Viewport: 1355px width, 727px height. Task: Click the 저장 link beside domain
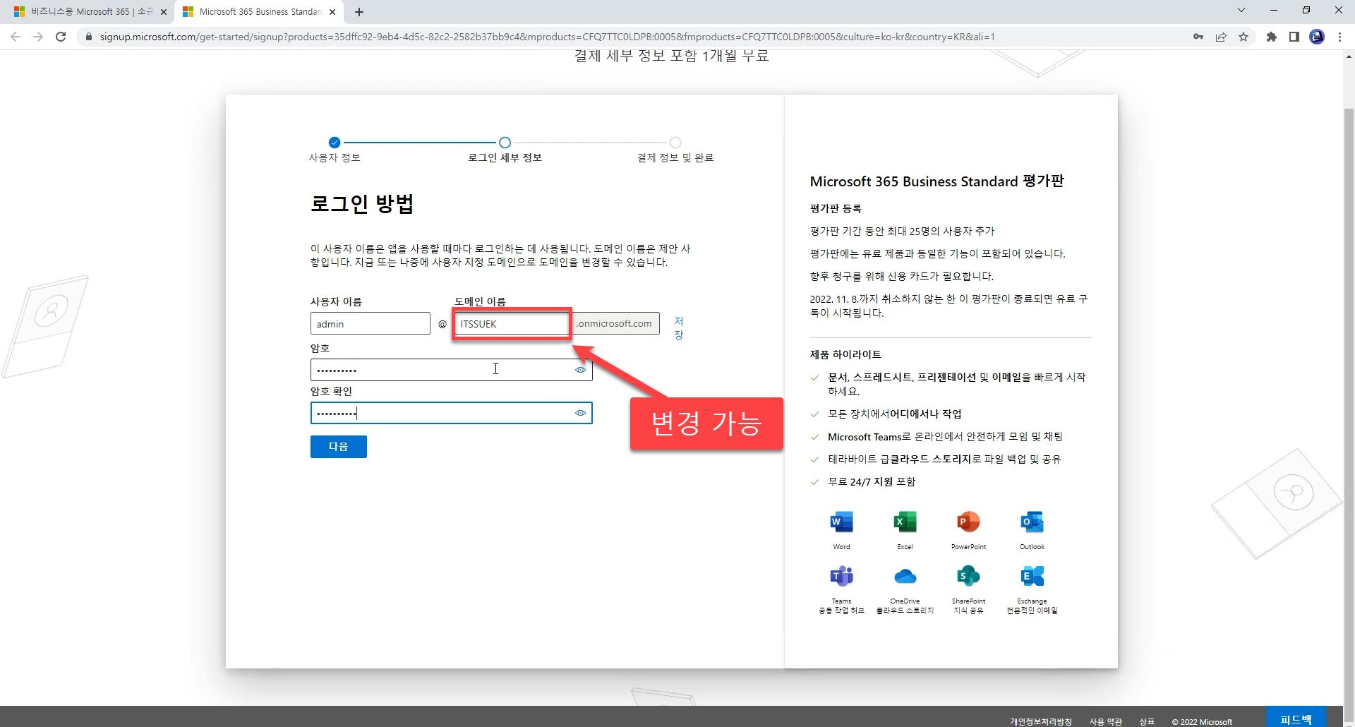coord(679,328)
